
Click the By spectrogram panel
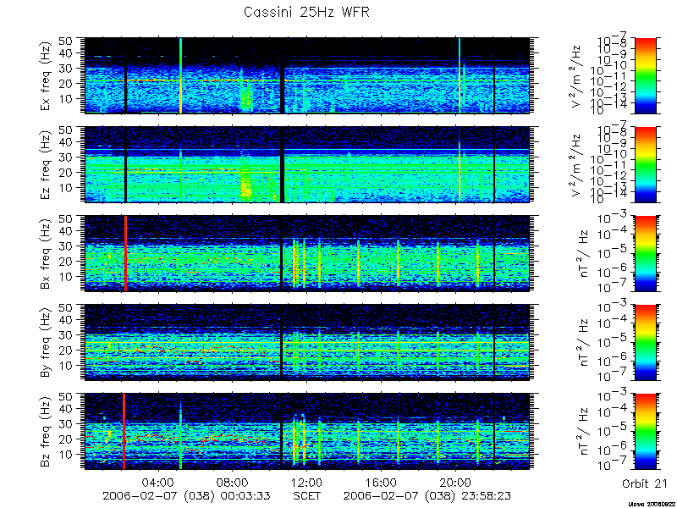307,343
